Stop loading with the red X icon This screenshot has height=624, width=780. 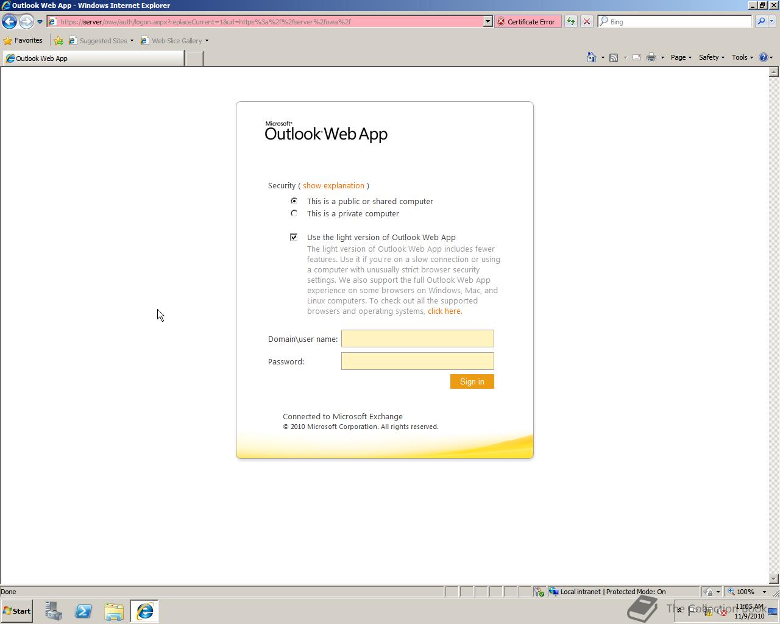point(586,21)
